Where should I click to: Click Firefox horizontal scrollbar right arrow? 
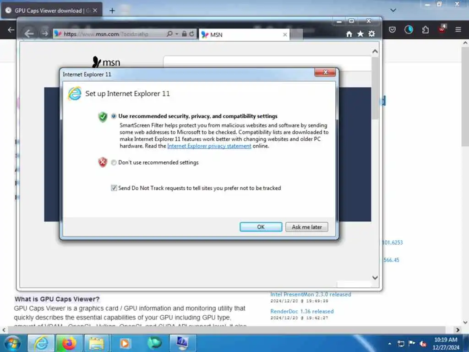pyautogui.click(x=458, y=330)
